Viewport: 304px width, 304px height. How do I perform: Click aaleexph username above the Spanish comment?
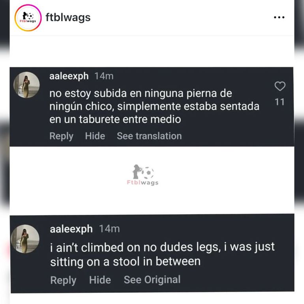[x=69, y=76]
